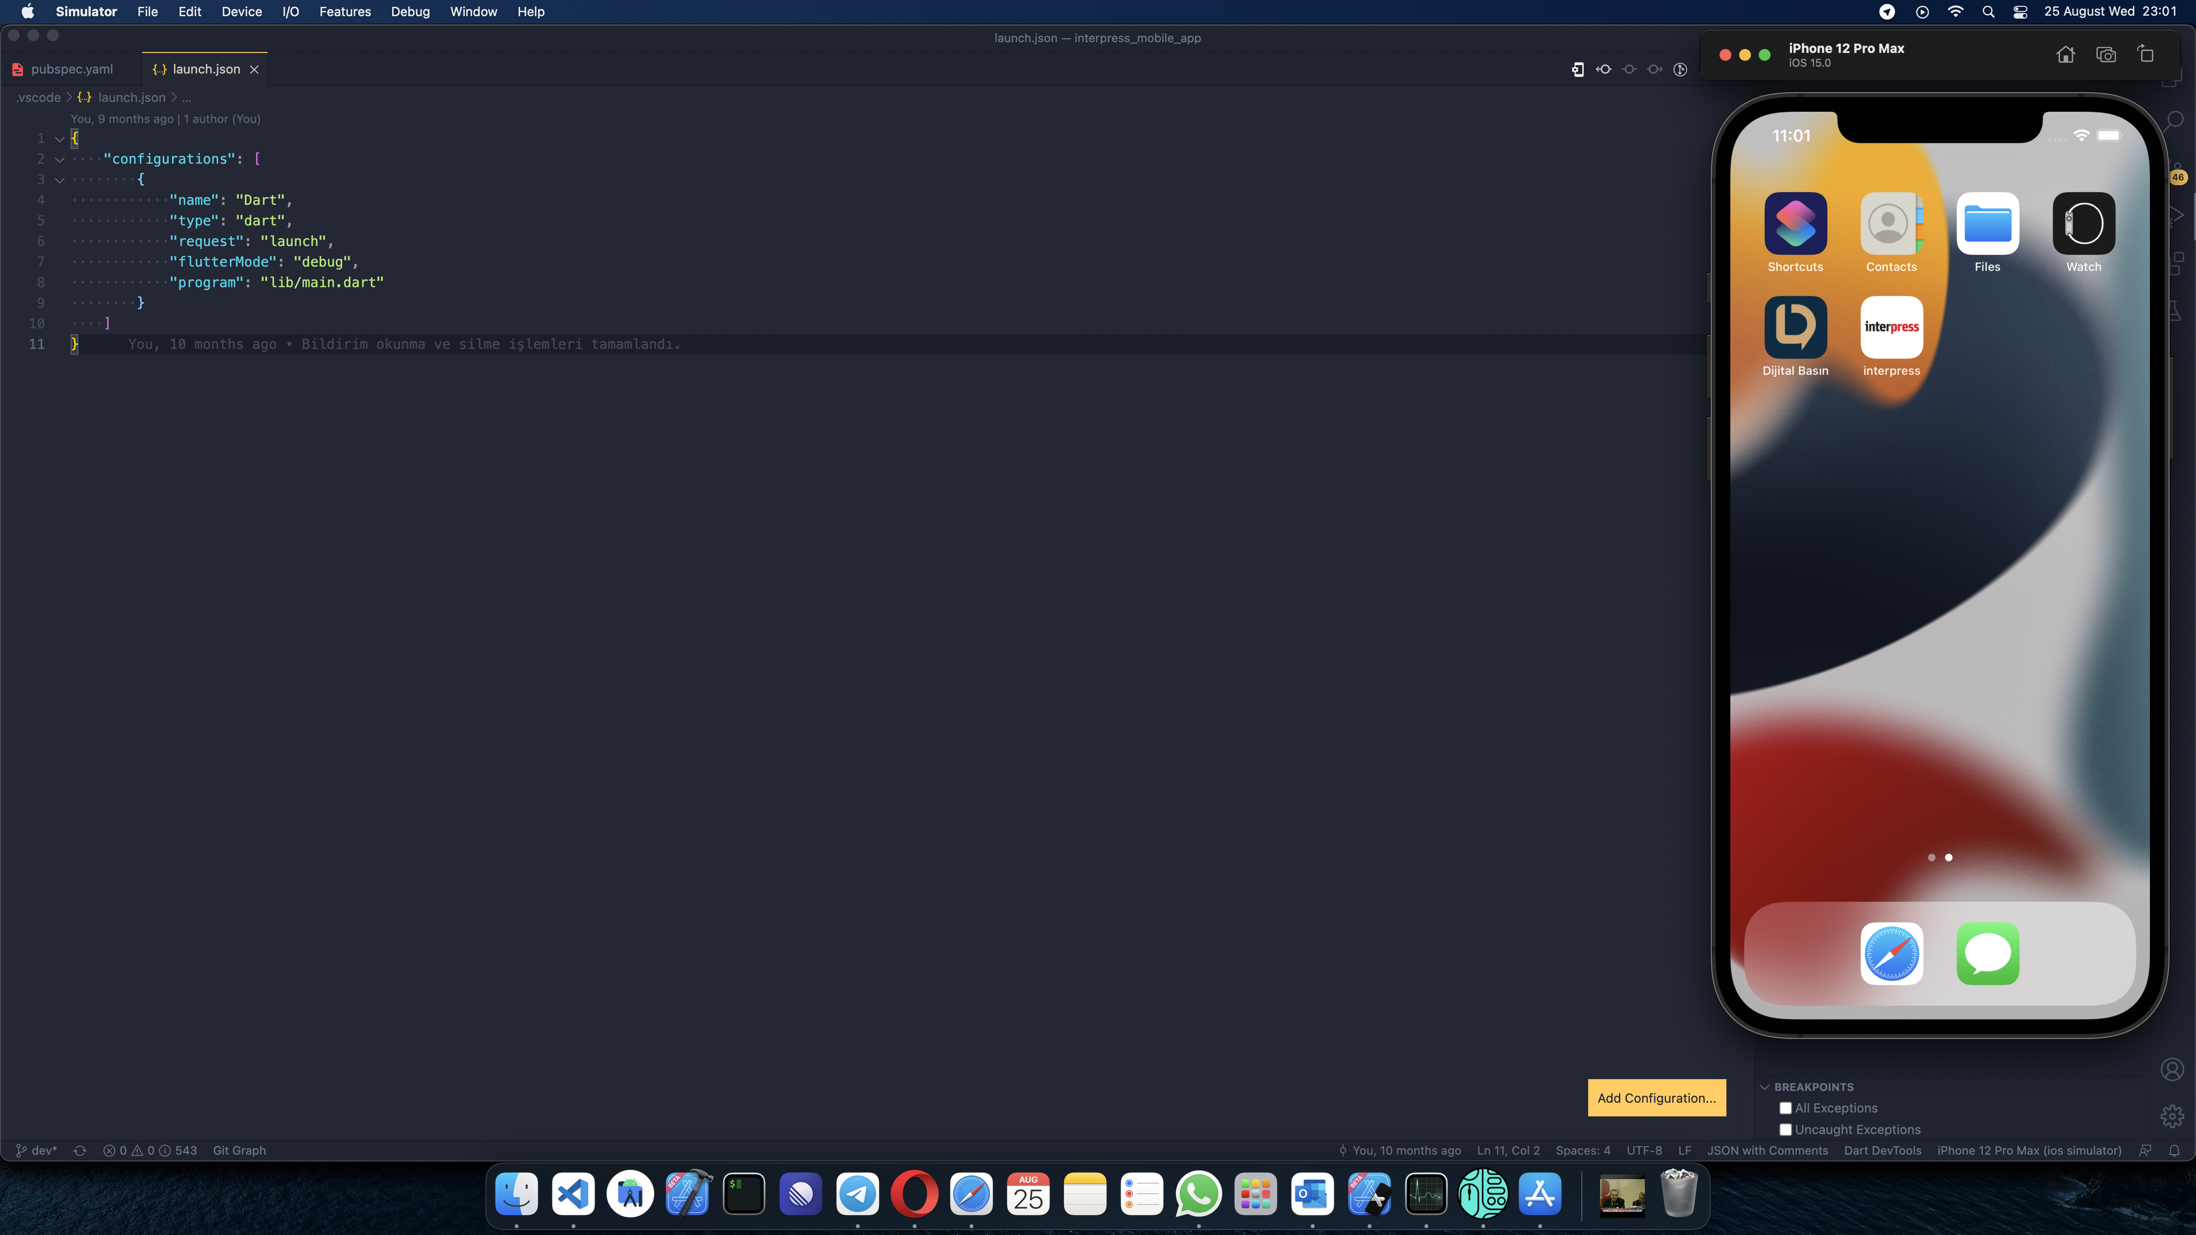This screenshot has height=1235, width=2196.
Task: Open Messages in the simulator dock
Action: pos(1987,953)
